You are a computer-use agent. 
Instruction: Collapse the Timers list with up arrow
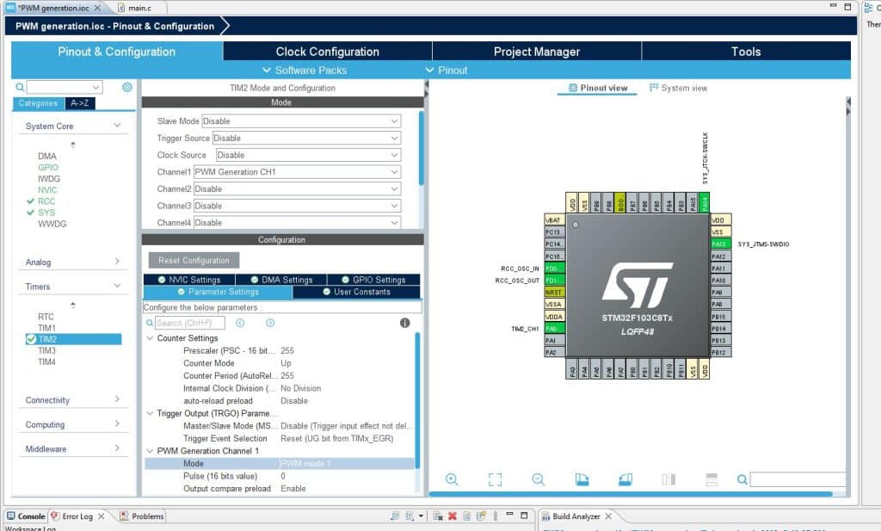pyautogui.click(x=72, y=306)
